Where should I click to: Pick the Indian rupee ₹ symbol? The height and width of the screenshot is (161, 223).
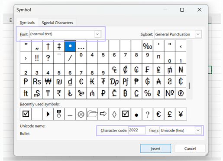[59, 93]
